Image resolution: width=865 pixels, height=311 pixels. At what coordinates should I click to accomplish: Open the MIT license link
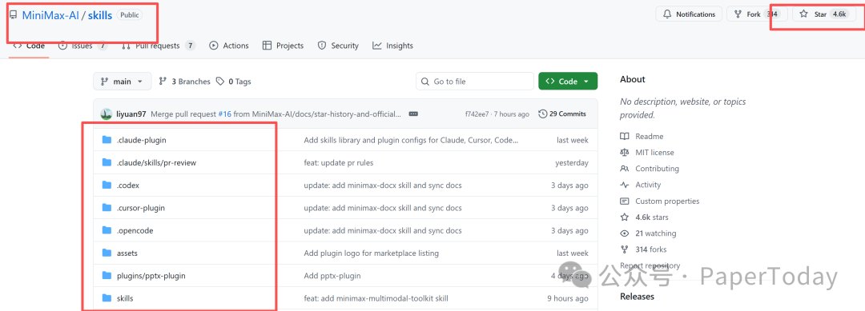click(655, 153)
